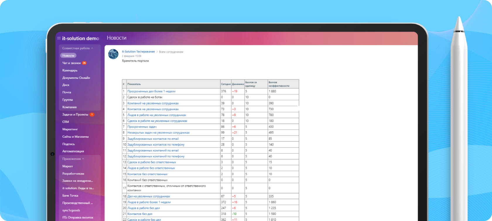Viewport: 492px width, 221px height.
Task: Open the Банк Точка app
Action: [x=70, y=196]
